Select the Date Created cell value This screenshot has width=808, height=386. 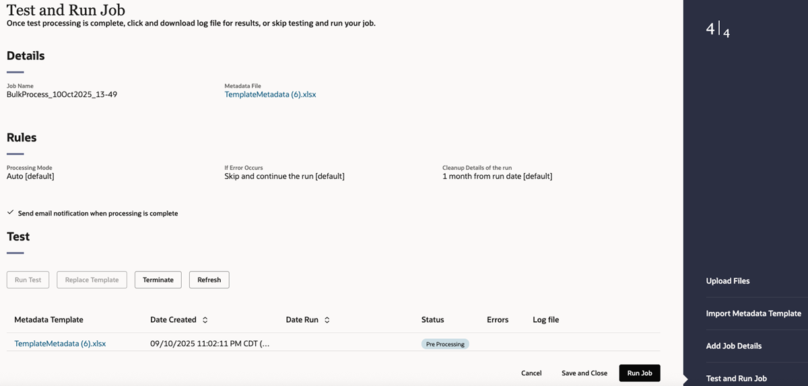coord(209,344)
